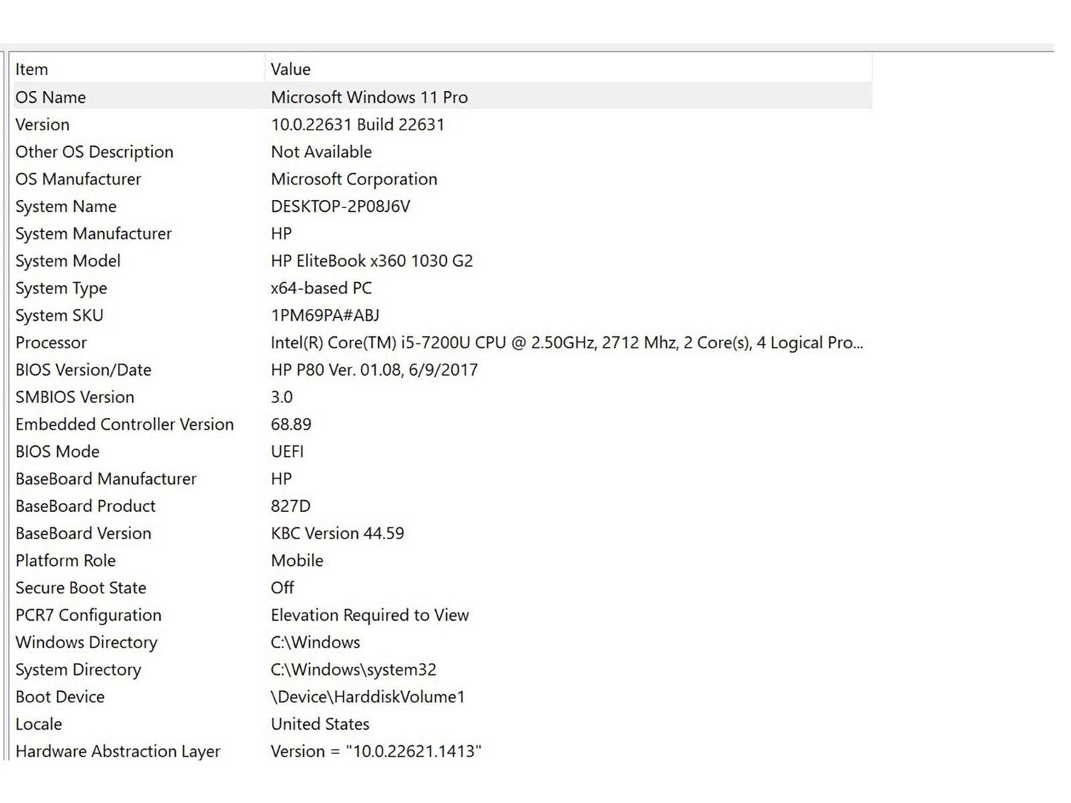Select the System SKU row
1071x803 pixels.
(x=59, y=316)
